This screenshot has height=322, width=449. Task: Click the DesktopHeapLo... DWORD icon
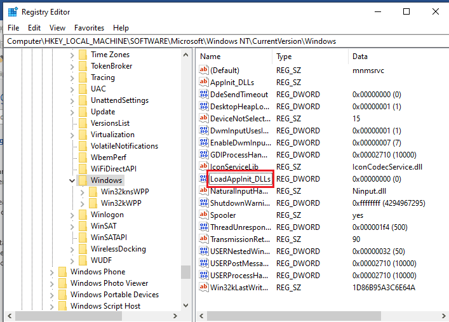204,106
